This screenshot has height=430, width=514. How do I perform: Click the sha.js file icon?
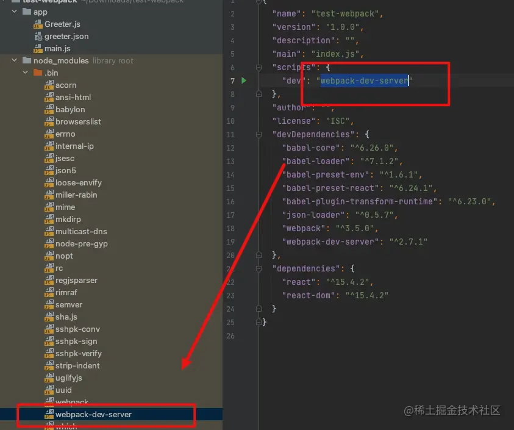coord(49,317)
